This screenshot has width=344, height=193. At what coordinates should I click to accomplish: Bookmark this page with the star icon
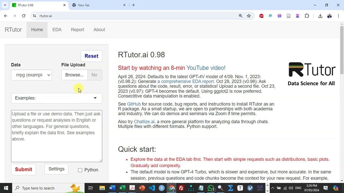(249, 16)
